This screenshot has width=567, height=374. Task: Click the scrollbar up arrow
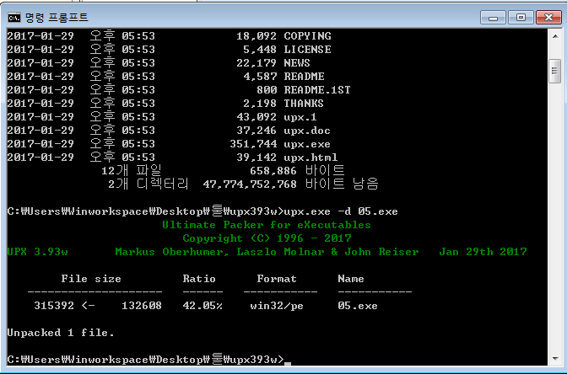[554, 36]
